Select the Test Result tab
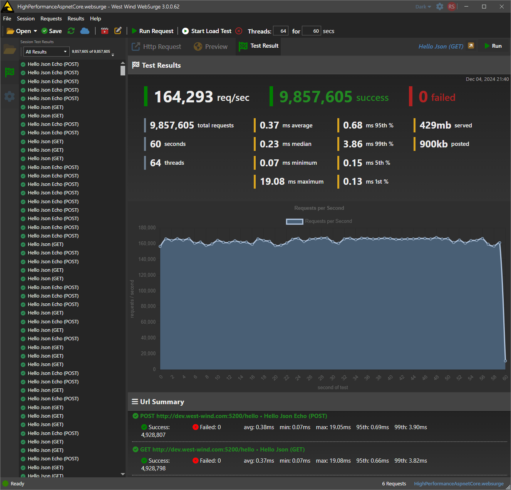511x490 pixels. (x=258, y=46)
